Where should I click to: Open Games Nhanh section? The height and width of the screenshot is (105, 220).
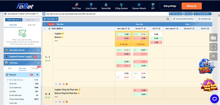coord(139,6)
